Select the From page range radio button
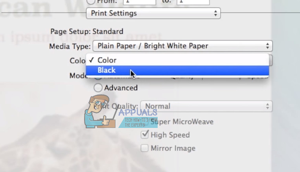The width and height of the screenshot is (300, 172). coord(90,2)
